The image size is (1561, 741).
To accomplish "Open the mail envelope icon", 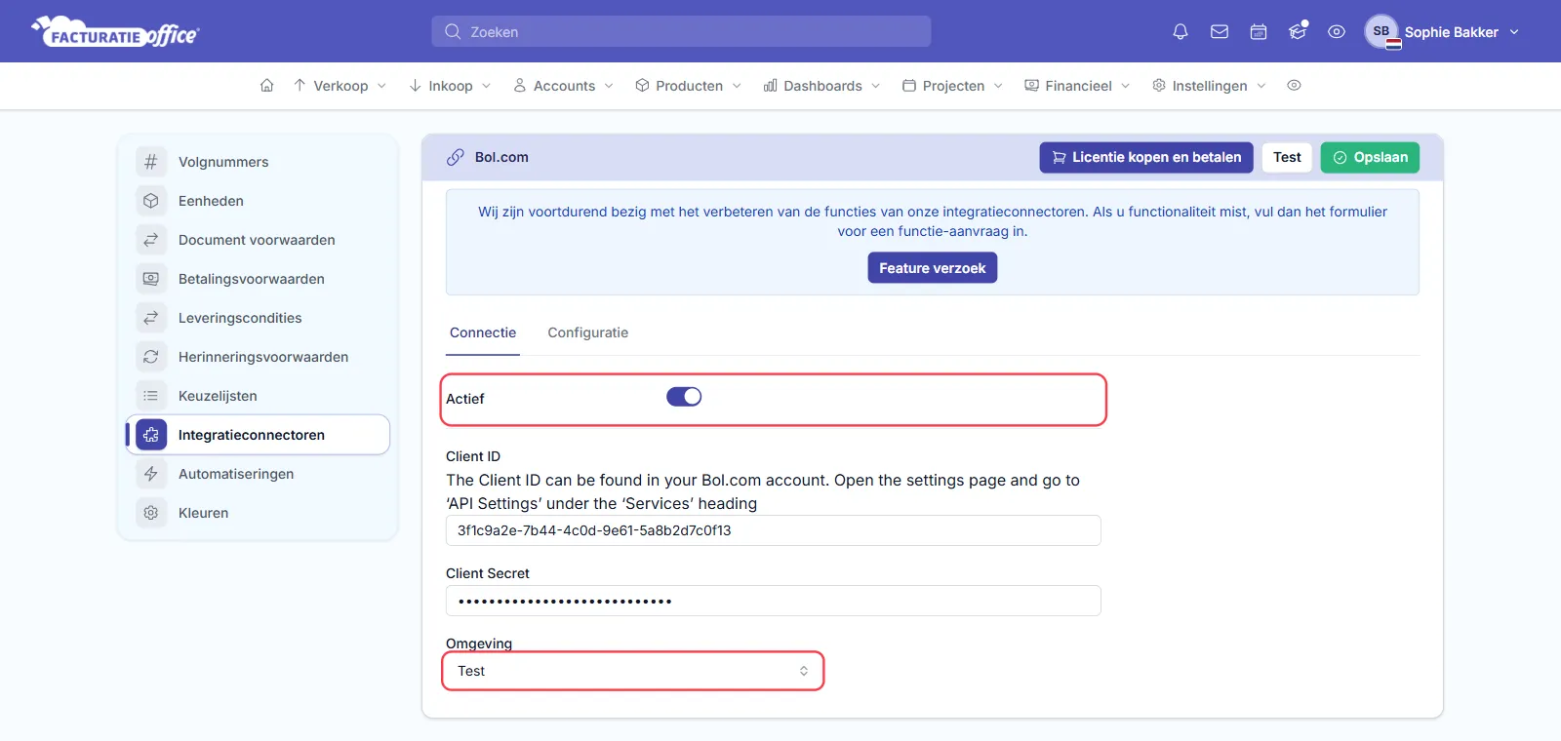I will pos(1220,32).
